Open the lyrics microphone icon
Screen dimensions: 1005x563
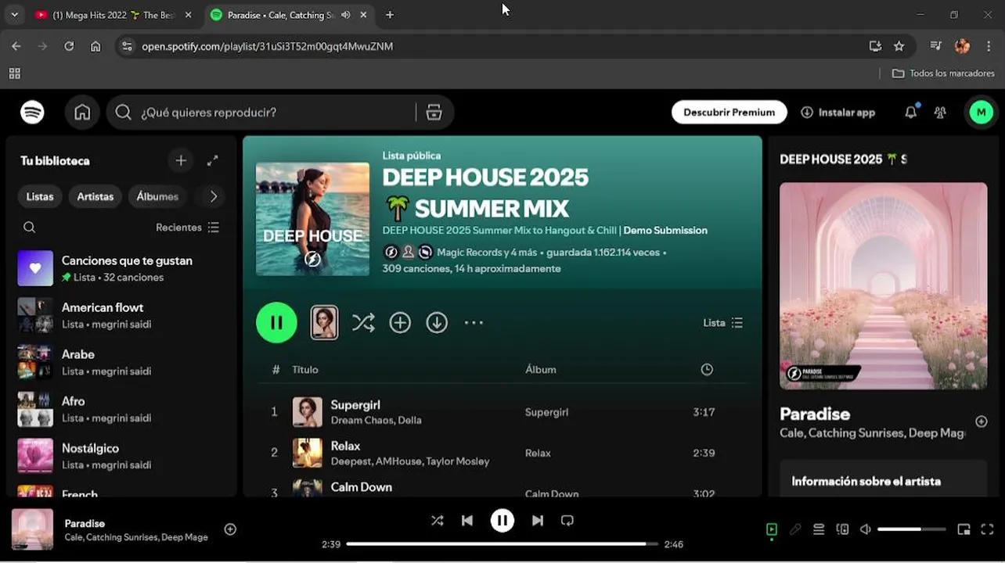795,529
